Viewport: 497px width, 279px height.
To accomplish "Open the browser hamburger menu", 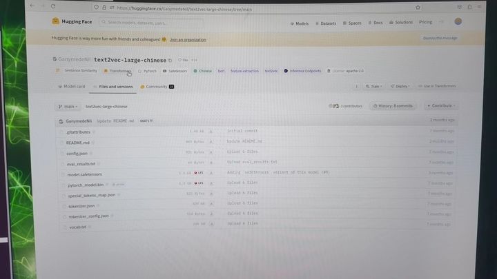I will (x=480, y=7).
